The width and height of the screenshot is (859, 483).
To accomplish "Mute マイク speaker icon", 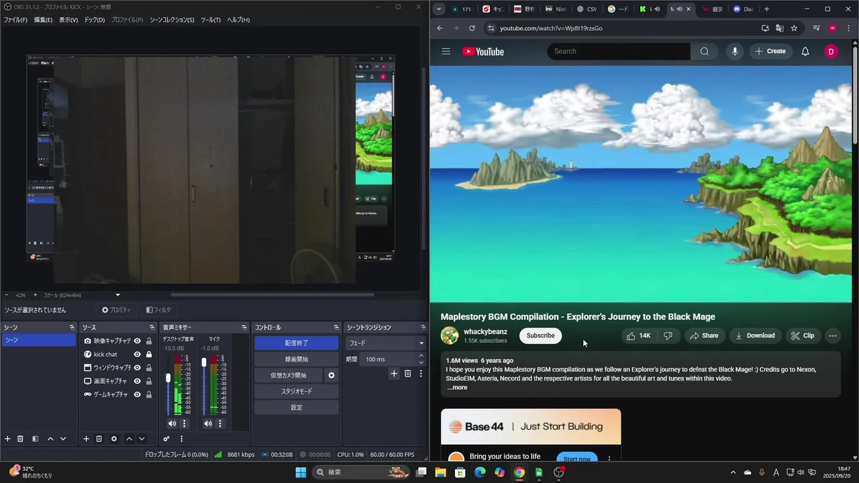I will [x=207, y=423].
